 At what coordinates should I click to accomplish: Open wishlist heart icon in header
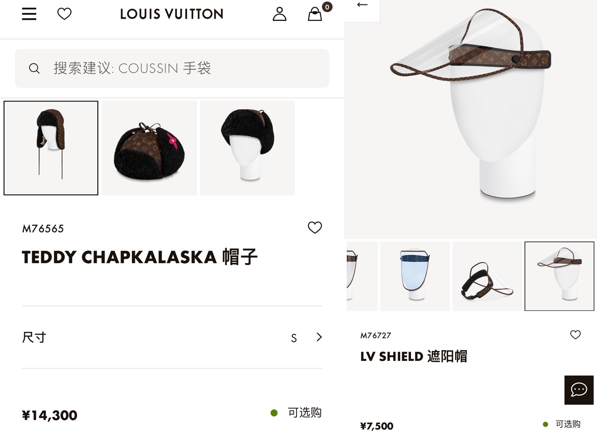tap(65, 14)
